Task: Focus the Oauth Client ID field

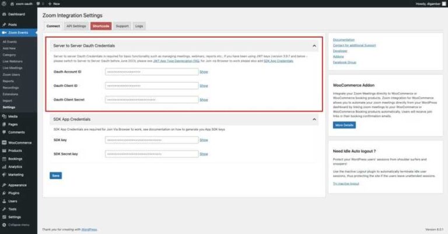Action: pos(152,86)
